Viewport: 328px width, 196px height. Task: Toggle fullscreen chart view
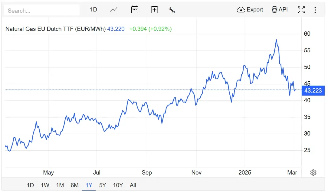(301, 10)
